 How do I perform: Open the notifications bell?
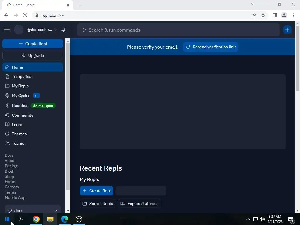click(x=63, y=30)
